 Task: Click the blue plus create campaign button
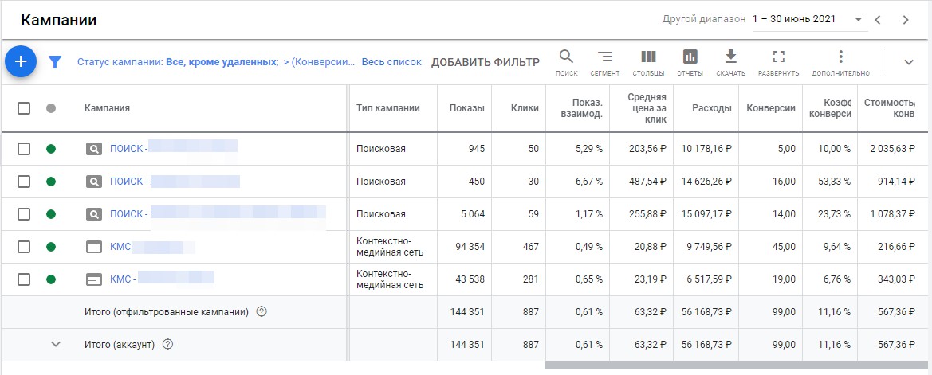click(x=21, y=61)
